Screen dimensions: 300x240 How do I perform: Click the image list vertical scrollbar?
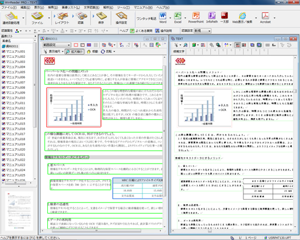[34, 85]
